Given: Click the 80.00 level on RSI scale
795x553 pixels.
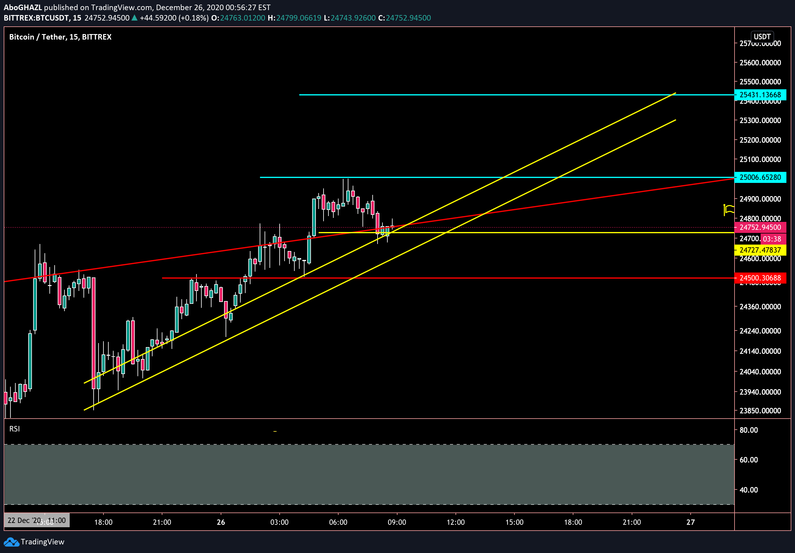Looking at the screenshot, I should (x=748, y=430).
